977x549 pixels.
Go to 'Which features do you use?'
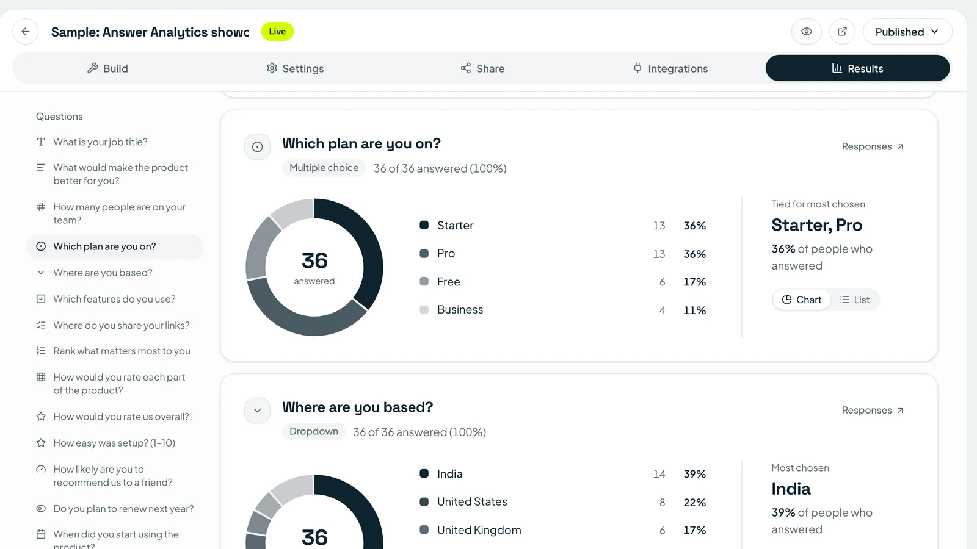click(115, 299)
